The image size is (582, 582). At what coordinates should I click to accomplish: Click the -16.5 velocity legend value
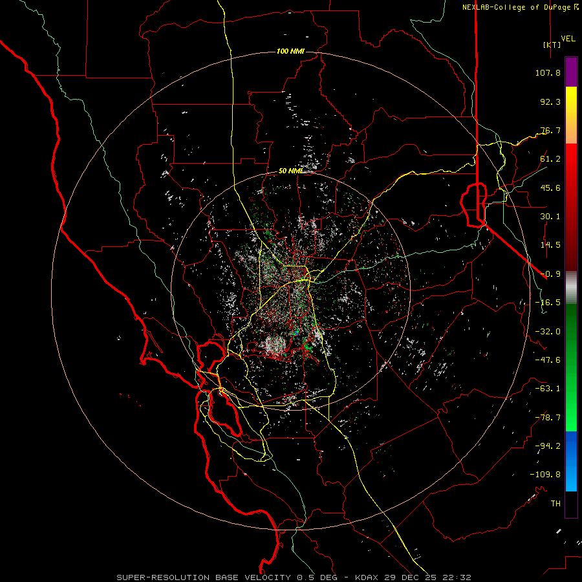(548, 303)
